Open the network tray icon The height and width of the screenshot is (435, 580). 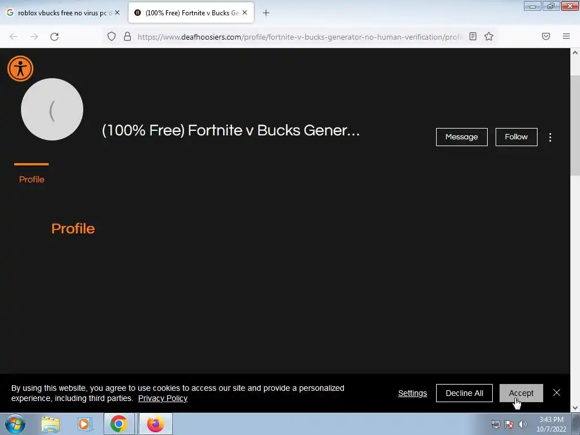click(x=495, y=424)
